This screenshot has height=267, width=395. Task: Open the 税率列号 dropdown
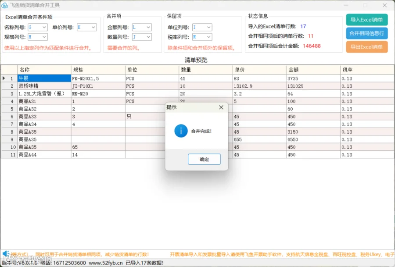coord(202,37)
